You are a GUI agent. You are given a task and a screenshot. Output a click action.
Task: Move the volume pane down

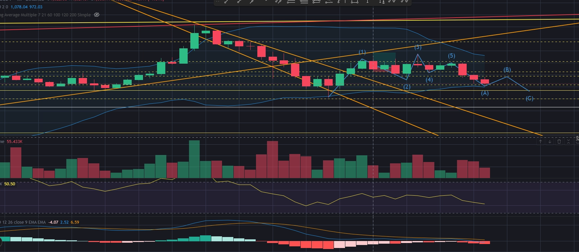(x=550, y=142)
